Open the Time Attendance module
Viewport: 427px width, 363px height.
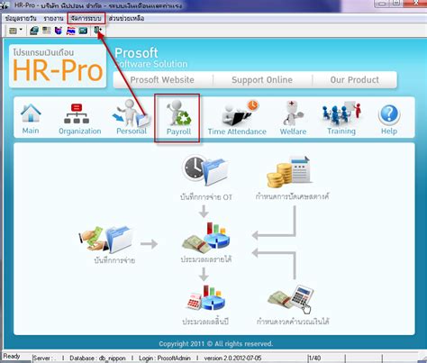pyautogui.click(x=237, y=118)
